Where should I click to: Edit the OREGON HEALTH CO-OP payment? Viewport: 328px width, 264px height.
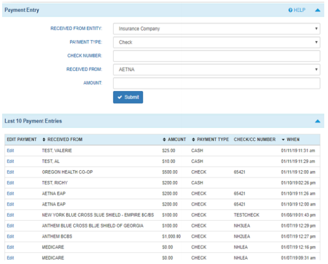(11, 172)
